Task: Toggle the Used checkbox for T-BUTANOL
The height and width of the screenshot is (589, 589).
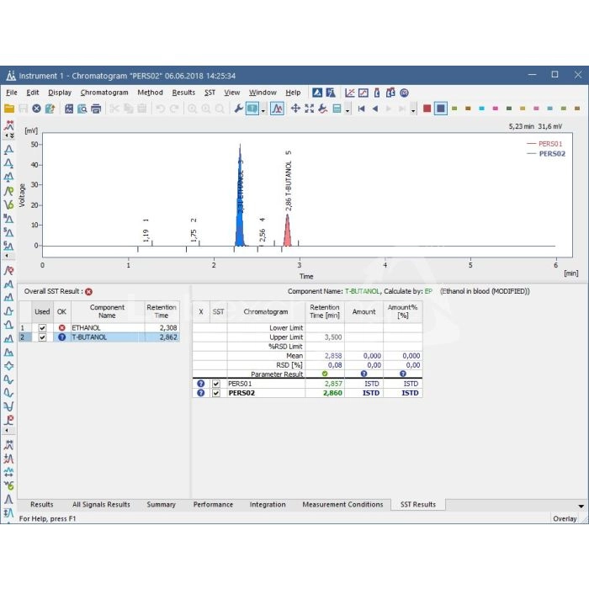Action: pyautogui.click(x=42, y=337)
